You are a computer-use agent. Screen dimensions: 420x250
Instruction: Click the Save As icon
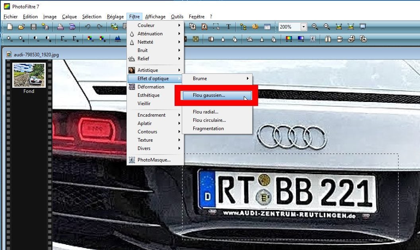(x=45, y=27)
